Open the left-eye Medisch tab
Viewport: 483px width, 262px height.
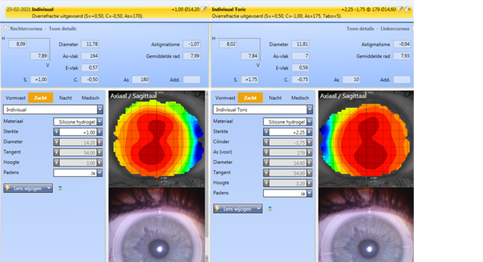[300, 98]
